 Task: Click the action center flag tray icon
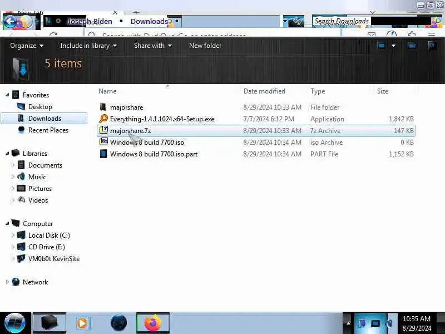tap(362, 323)
